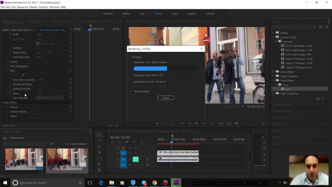
Task: Switch to the Color workspace tab
Action: click(142, 14)
